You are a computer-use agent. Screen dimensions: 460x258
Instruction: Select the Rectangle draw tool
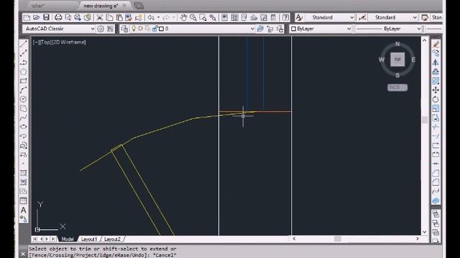click(x=24, y=81)
